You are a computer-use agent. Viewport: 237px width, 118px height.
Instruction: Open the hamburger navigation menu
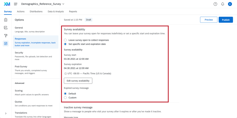tap(16, 4)
